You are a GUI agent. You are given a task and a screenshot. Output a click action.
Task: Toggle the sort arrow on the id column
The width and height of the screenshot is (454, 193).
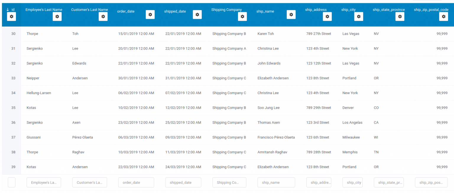pos(7,9)
